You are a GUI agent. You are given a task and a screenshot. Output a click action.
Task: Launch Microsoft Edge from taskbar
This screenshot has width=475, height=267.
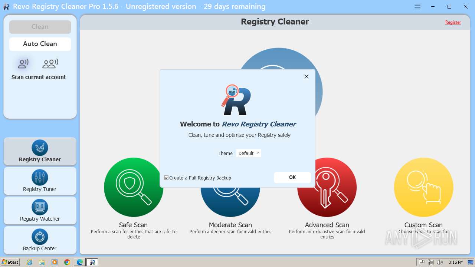tap(80, 262)
